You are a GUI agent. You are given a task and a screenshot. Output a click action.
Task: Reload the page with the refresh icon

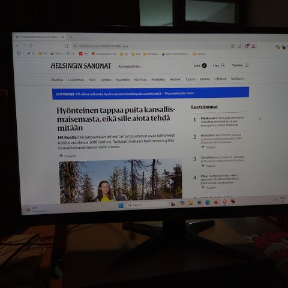pyautogui.click(x=31, y=46)
